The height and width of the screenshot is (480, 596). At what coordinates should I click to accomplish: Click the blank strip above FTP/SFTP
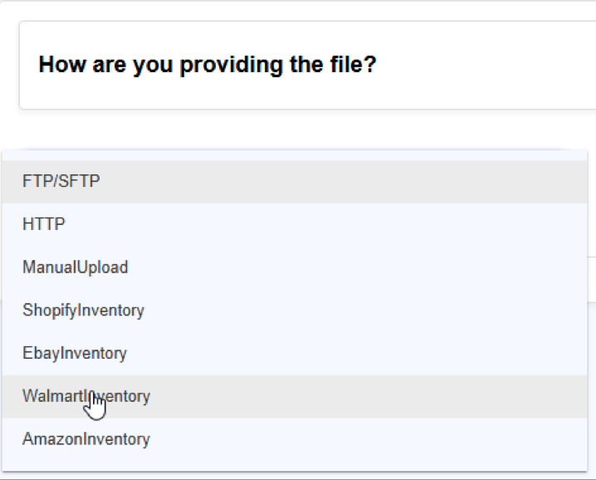pos(295,155)
